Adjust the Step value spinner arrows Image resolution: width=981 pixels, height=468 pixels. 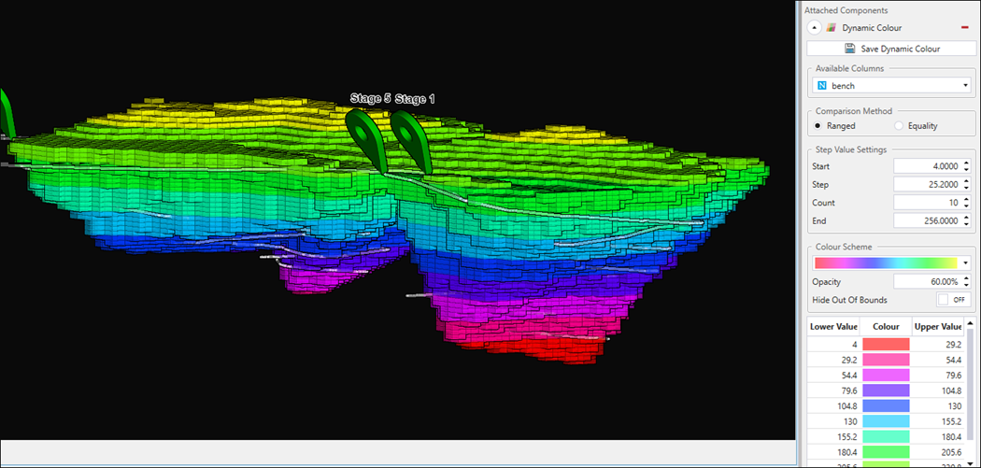pos(967,185)
